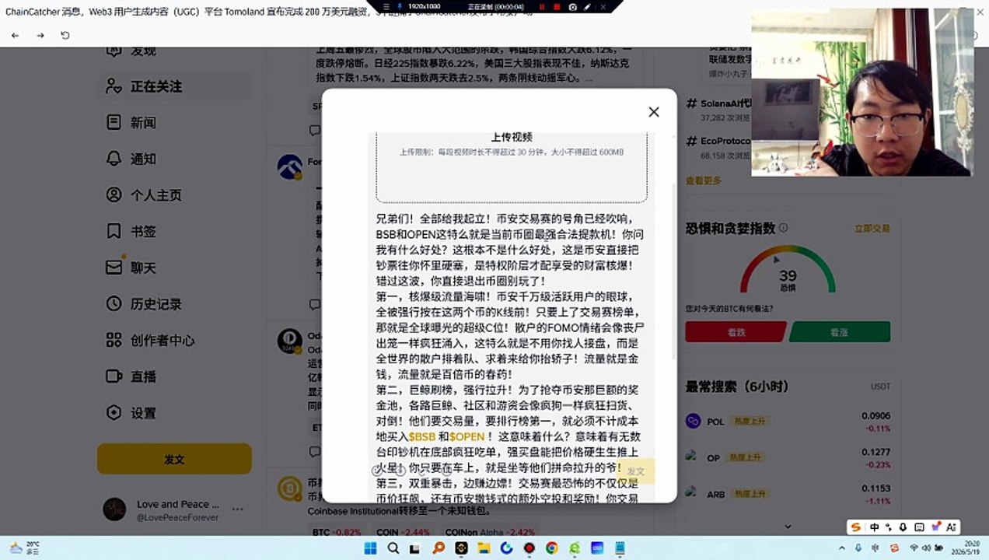Expand the most searched list with the down chevron
The width and height of the screenshot is (989, 560).
[x=788, y=527]
